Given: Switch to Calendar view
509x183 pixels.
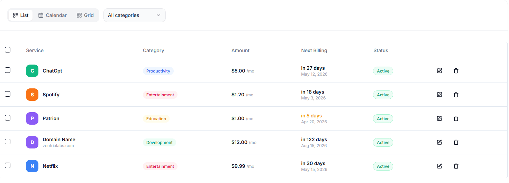Looking at the screenshot, I should click(x=53, y=15).
